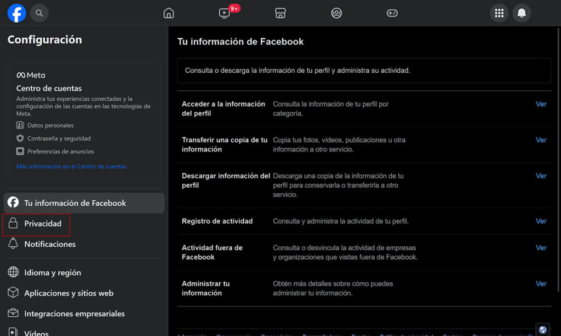The image size is (561, 336).
Task: Click the page vertical scrollbar on right edge
Action: pyautogui.click(x=559, y=161)
